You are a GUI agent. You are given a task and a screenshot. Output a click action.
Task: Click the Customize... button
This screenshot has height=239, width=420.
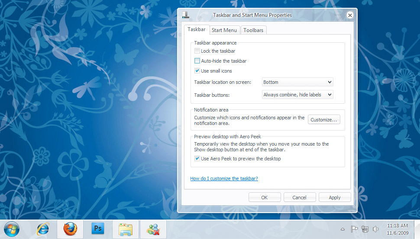click(x=324, y=120)
